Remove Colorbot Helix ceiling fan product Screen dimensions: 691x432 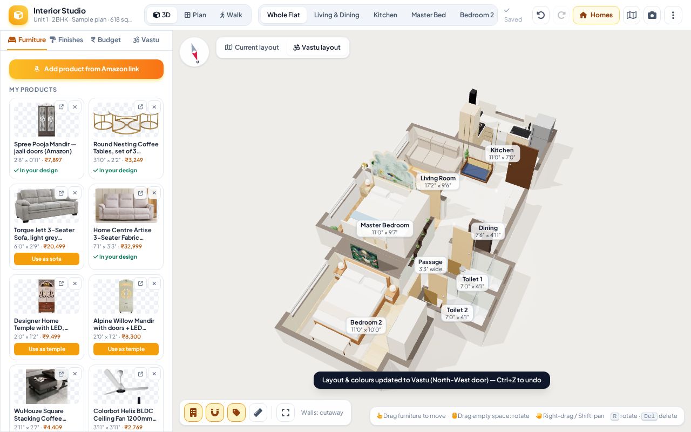click(154, 374)
